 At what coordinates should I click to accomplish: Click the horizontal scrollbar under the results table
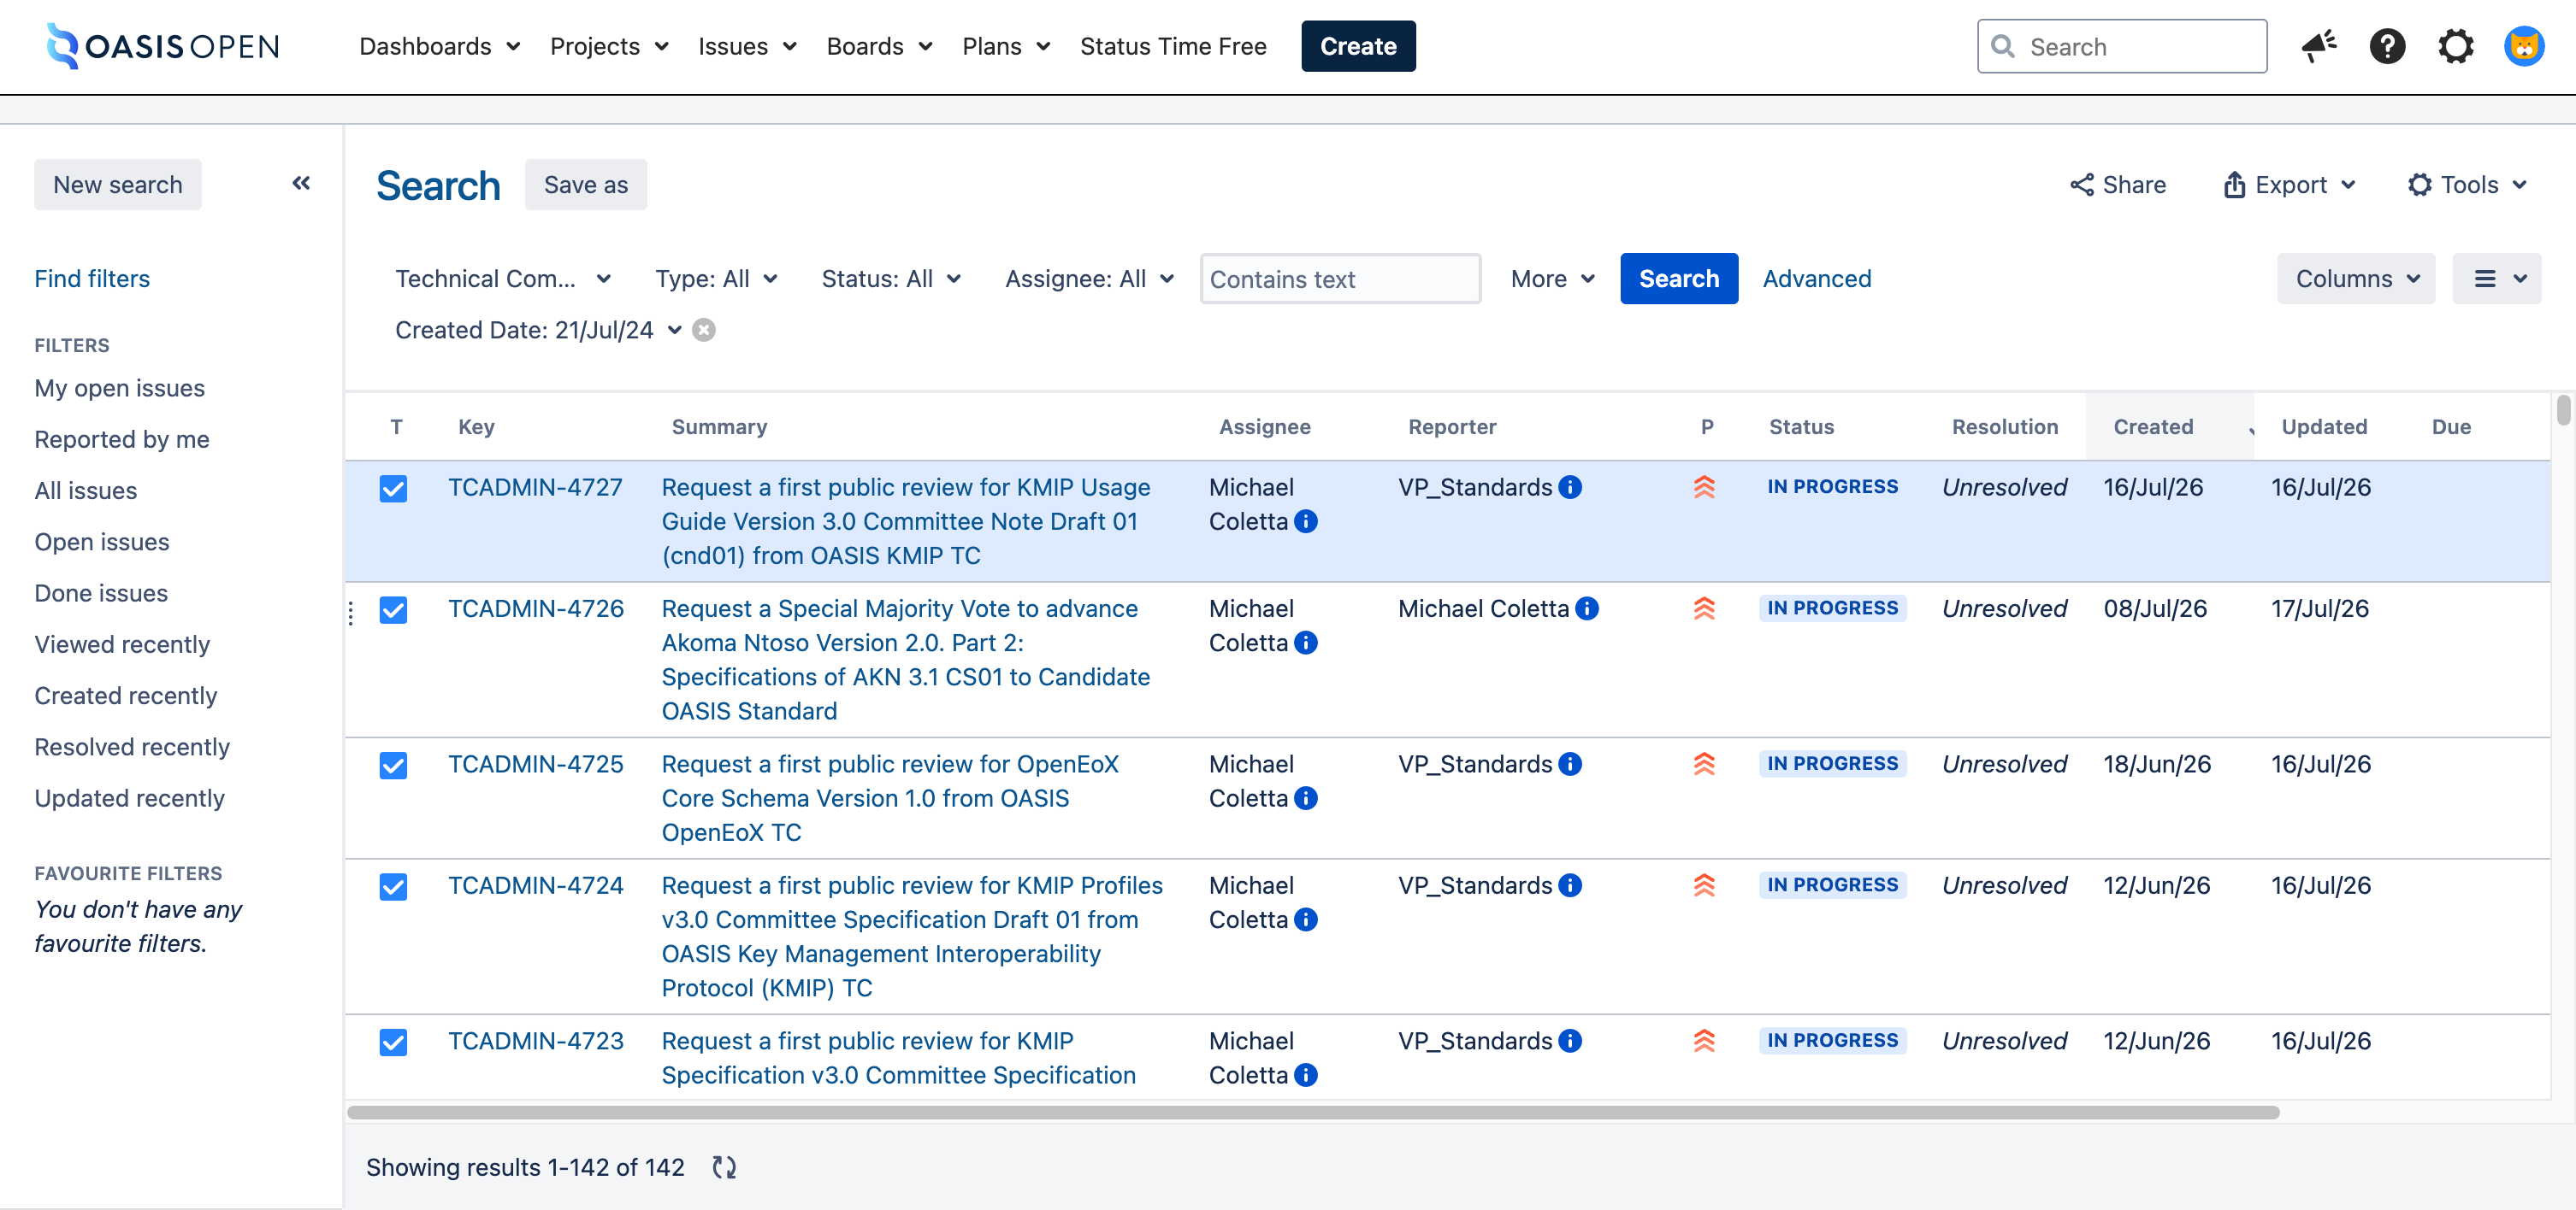[x=1312, y=1112]
